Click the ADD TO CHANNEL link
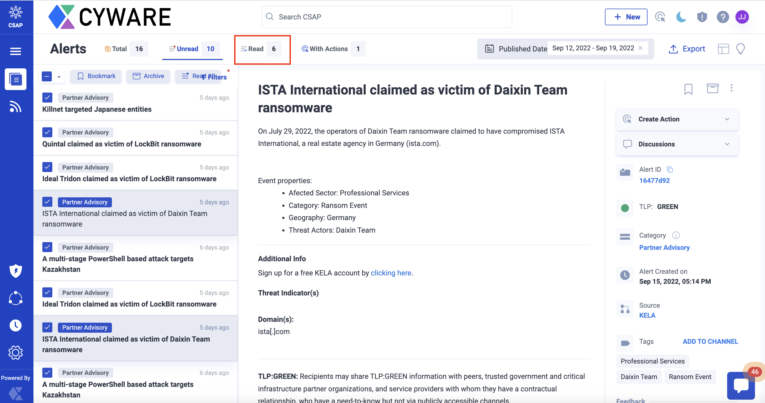 710,341
